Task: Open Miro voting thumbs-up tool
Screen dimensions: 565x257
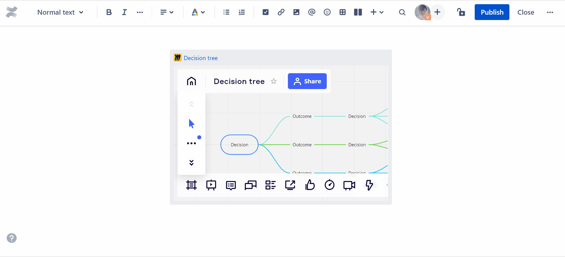Action: (x=310, y=185)
